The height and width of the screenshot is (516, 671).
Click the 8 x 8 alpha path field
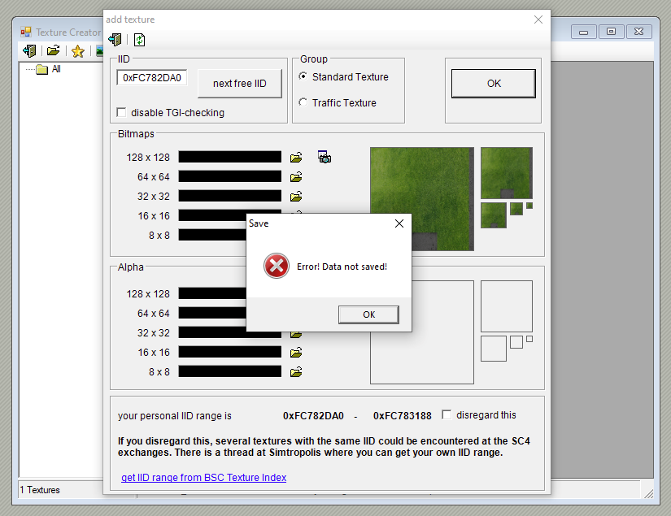point(230,371)
